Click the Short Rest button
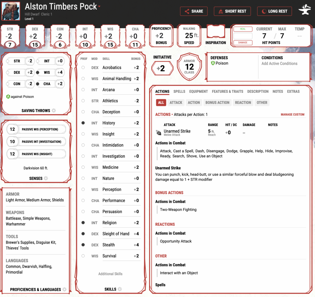Image resolution: width=315 pixels, height=297 pixels. 232,11
